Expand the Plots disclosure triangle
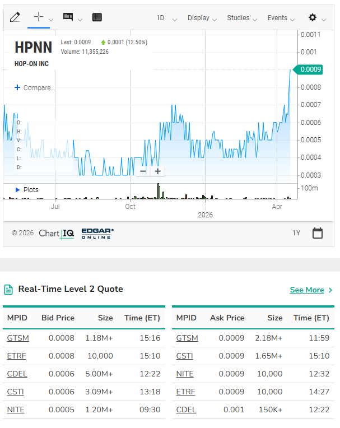Screen dimensions: 340x428 18,190
